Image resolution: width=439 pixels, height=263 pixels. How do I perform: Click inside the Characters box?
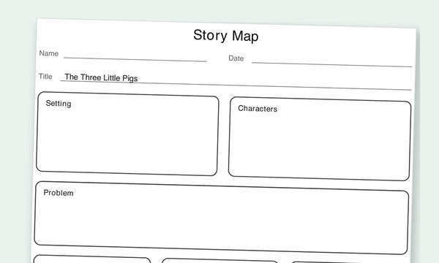click(x=320, y=139)
